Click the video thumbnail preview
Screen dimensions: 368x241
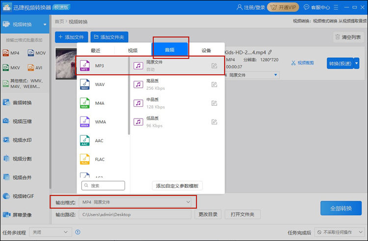66,64
